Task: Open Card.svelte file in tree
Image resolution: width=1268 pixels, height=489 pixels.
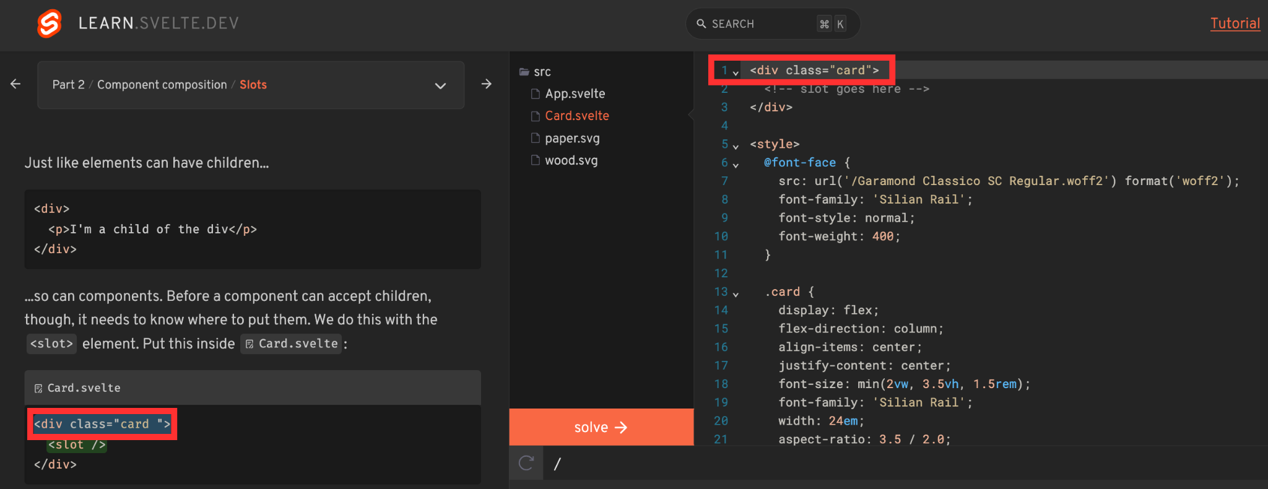Action: (577, 116)
